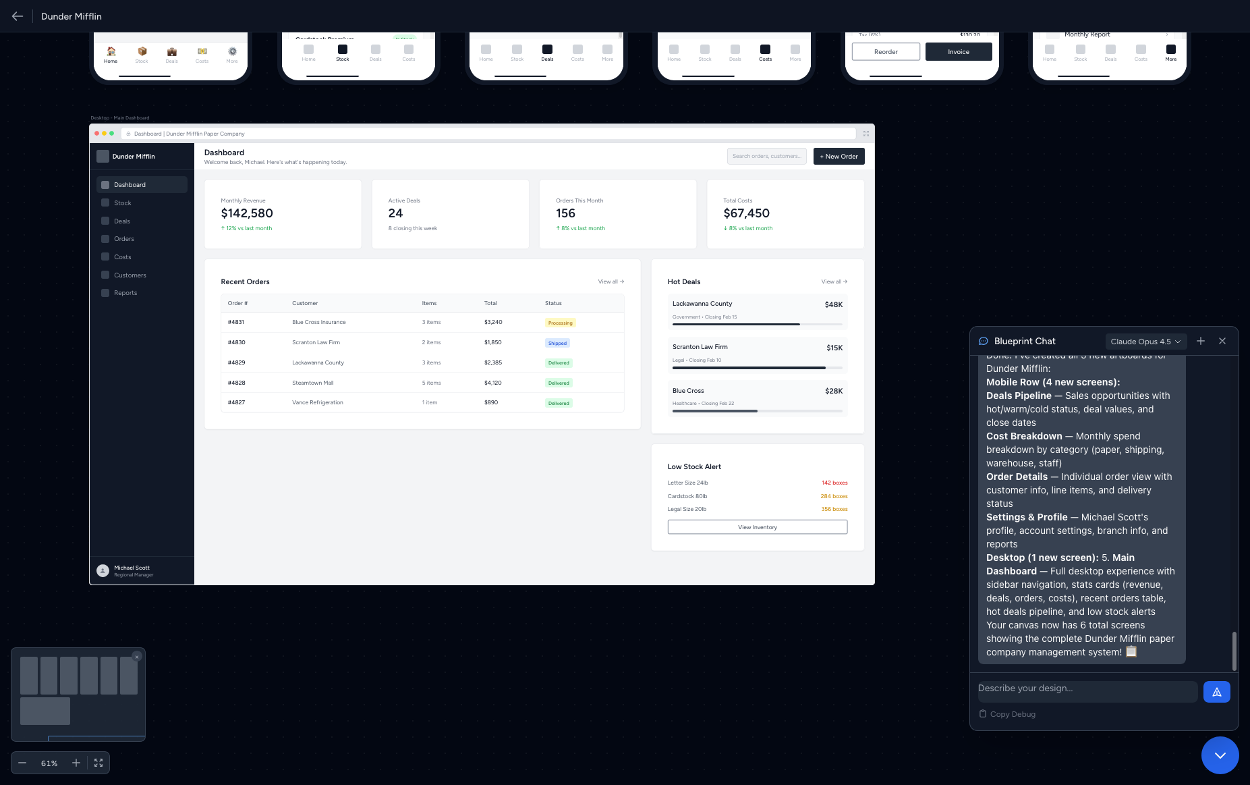
Task: Open the More gear icon in mobile nav
Action: (232, 52)
